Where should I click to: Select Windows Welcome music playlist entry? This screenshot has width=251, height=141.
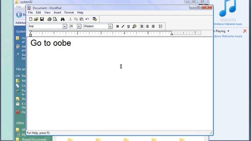pos(228,36)
